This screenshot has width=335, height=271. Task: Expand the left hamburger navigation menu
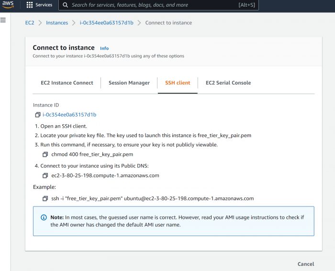(x=3, y=20)
